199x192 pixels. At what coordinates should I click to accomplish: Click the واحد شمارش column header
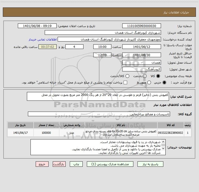72,125
